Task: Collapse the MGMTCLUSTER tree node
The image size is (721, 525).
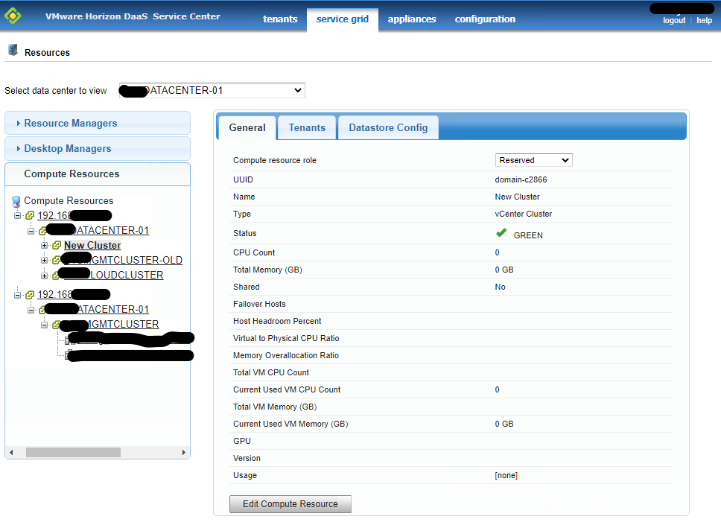Action: [44, 325]
